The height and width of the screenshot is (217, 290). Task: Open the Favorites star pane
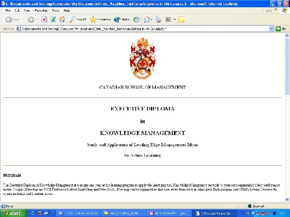(x=100, y=19)
